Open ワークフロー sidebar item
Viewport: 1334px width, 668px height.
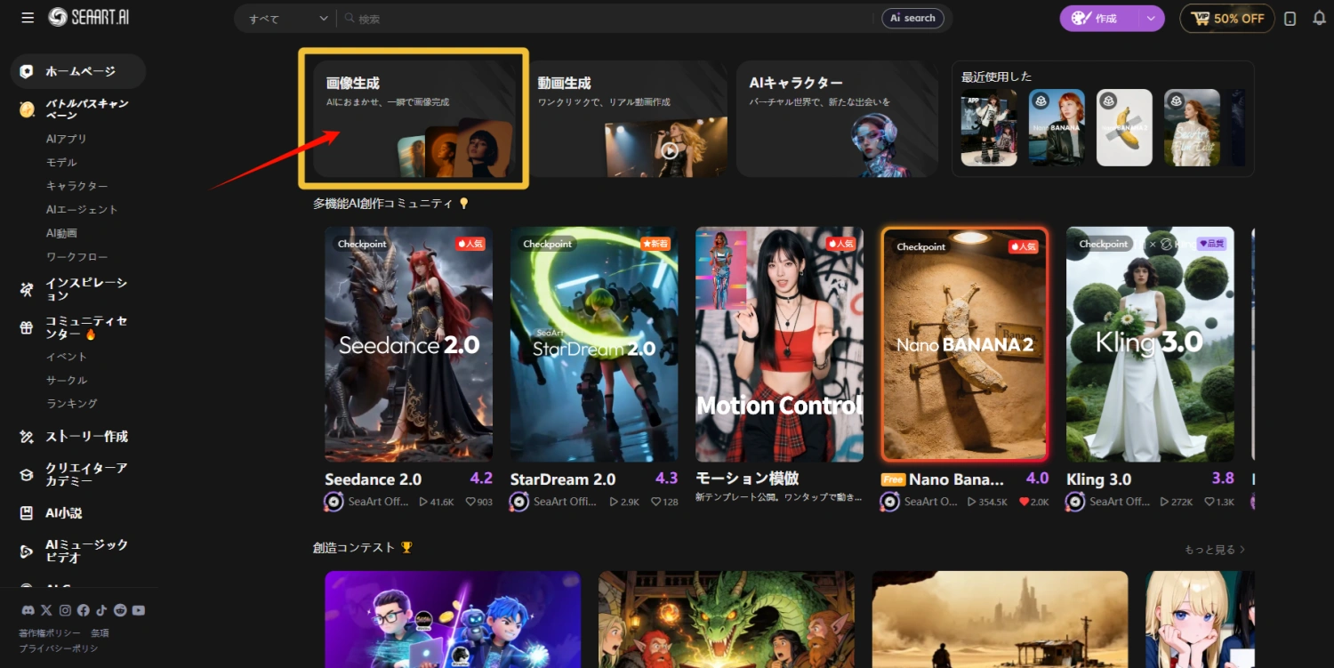(x=77, y=257)
